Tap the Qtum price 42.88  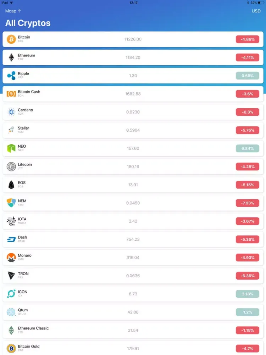pos(133,312)
